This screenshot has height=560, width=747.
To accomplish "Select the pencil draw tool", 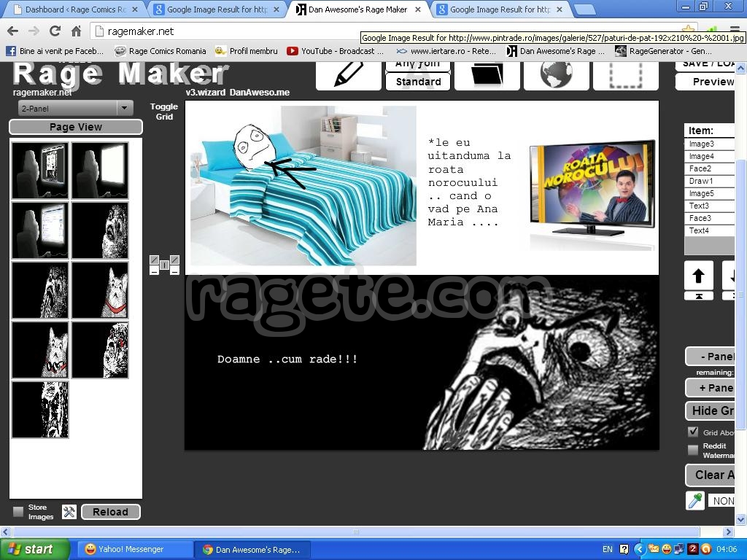I will coord(348,75).
